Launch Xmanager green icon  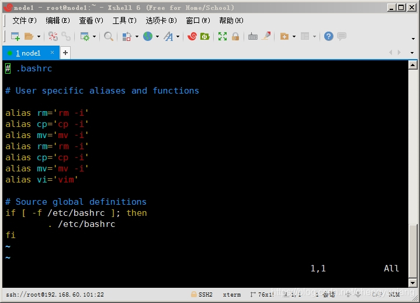(x=205, y=36)
